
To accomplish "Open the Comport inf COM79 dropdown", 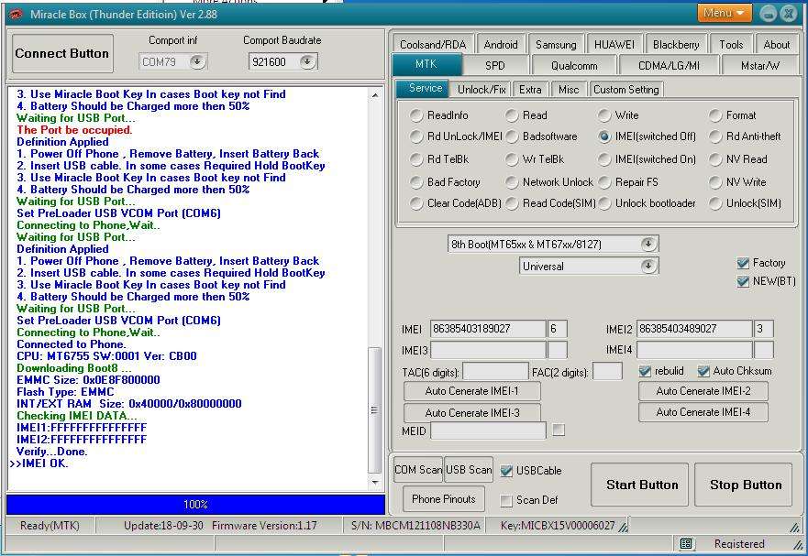I will coord(197,61).
